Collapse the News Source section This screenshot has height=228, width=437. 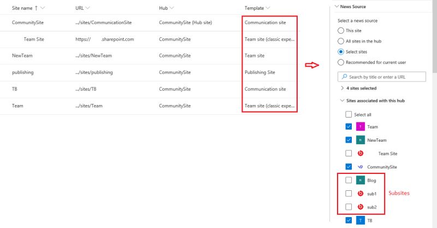pos(336,6)
